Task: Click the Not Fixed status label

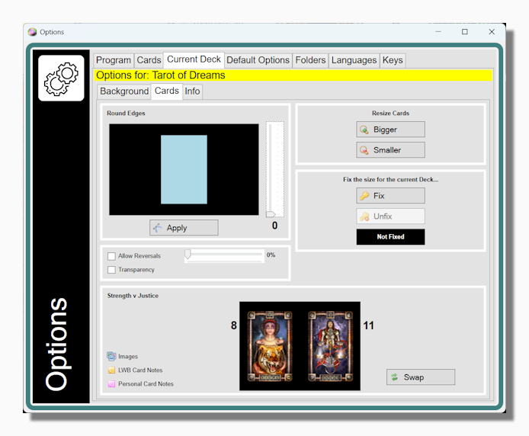Action: coord(390,237)
